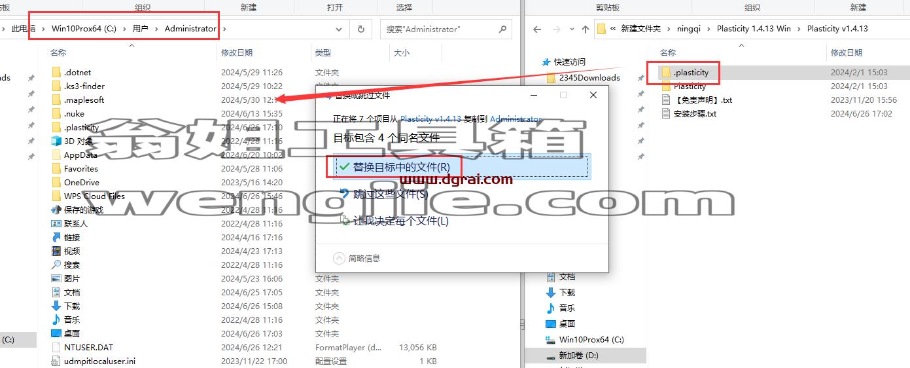Sort left window by 名称 column header

pos(59,52)
